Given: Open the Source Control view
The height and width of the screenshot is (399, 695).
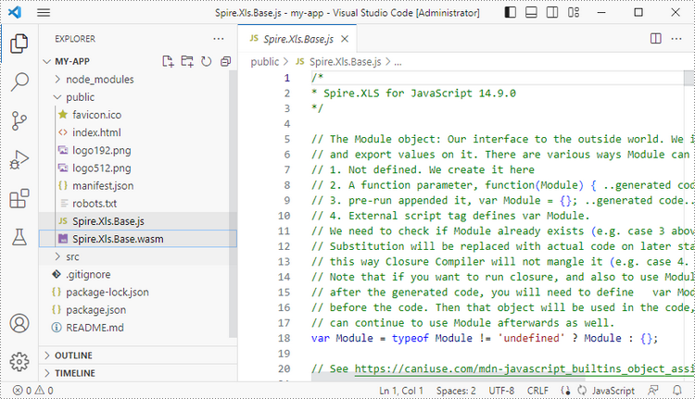Looking at the screenshot, I should [19, 121].
